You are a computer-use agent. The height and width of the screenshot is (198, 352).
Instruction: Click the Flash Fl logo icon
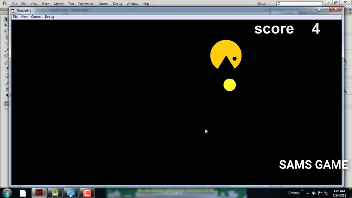(4, 4)
